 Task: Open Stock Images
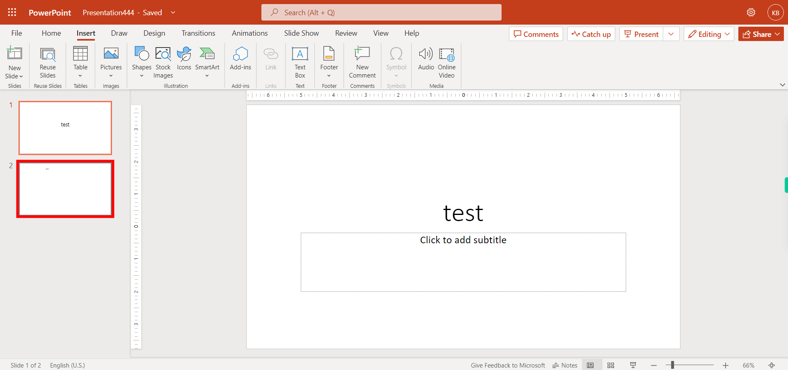[x=163, y=62]
